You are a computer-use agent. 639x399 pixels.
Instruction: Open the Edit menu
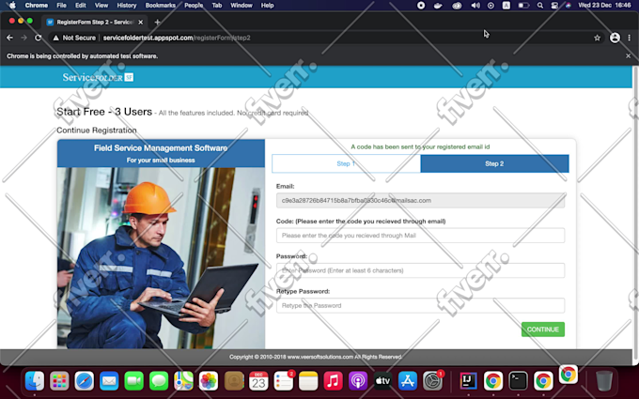81,6
